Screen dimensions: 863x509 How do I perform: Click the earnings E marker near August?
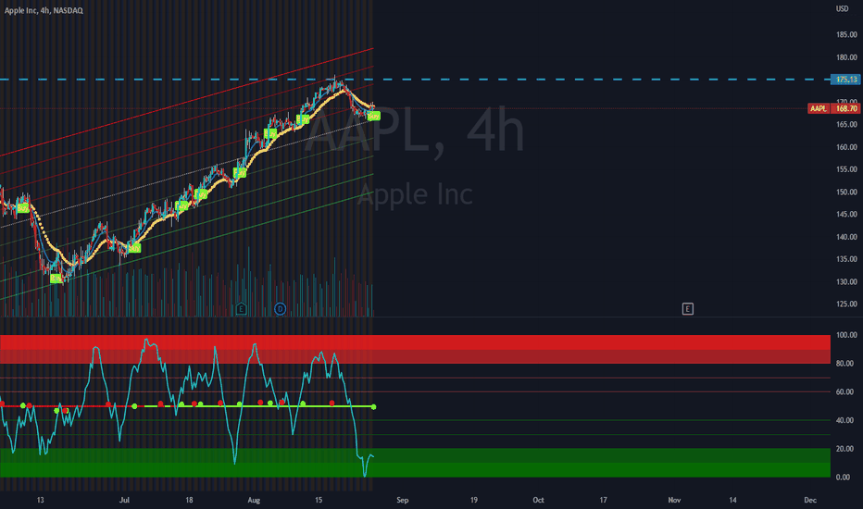pos(241,309)
